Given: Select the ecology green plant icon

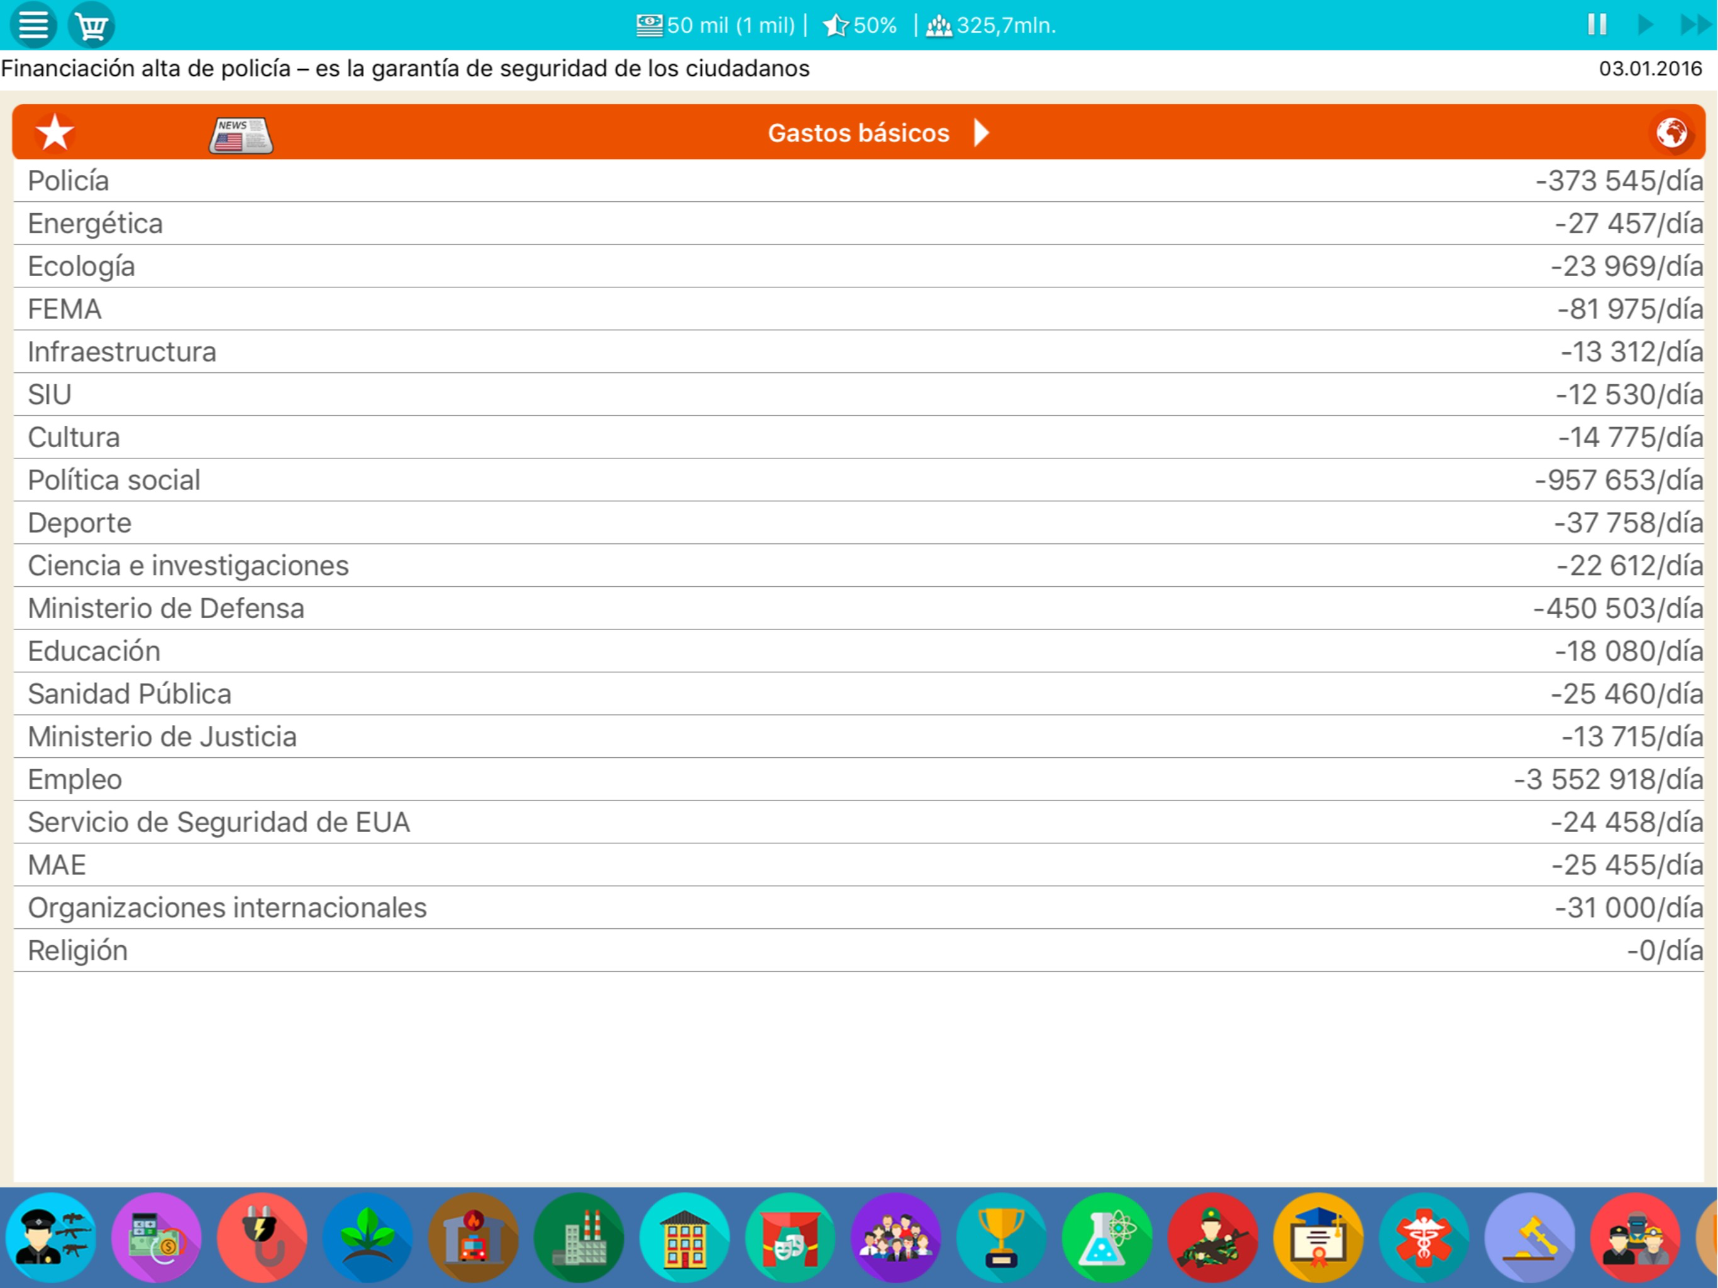Looking at the screenshot, I should coord(368,1238).
